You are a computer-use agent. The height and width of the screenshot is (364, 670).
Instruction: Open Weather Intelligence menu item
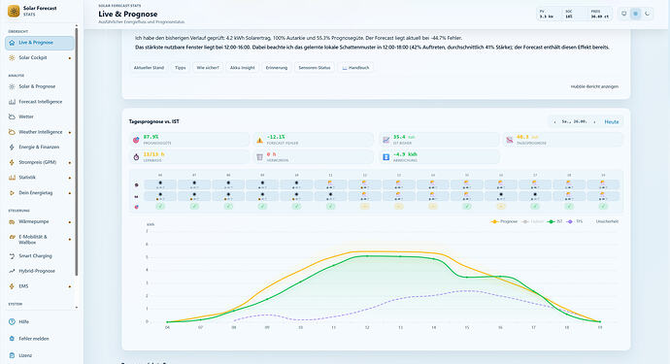tap(39, 132)
